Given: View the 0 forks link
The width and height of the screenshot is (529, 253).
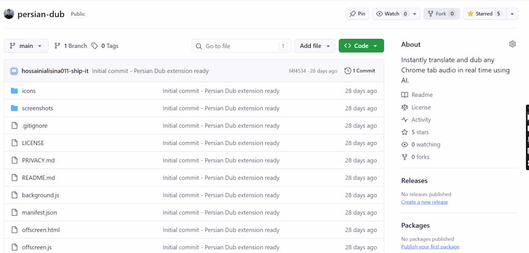Looking at the screenshot, I should [x=416, y=157].
